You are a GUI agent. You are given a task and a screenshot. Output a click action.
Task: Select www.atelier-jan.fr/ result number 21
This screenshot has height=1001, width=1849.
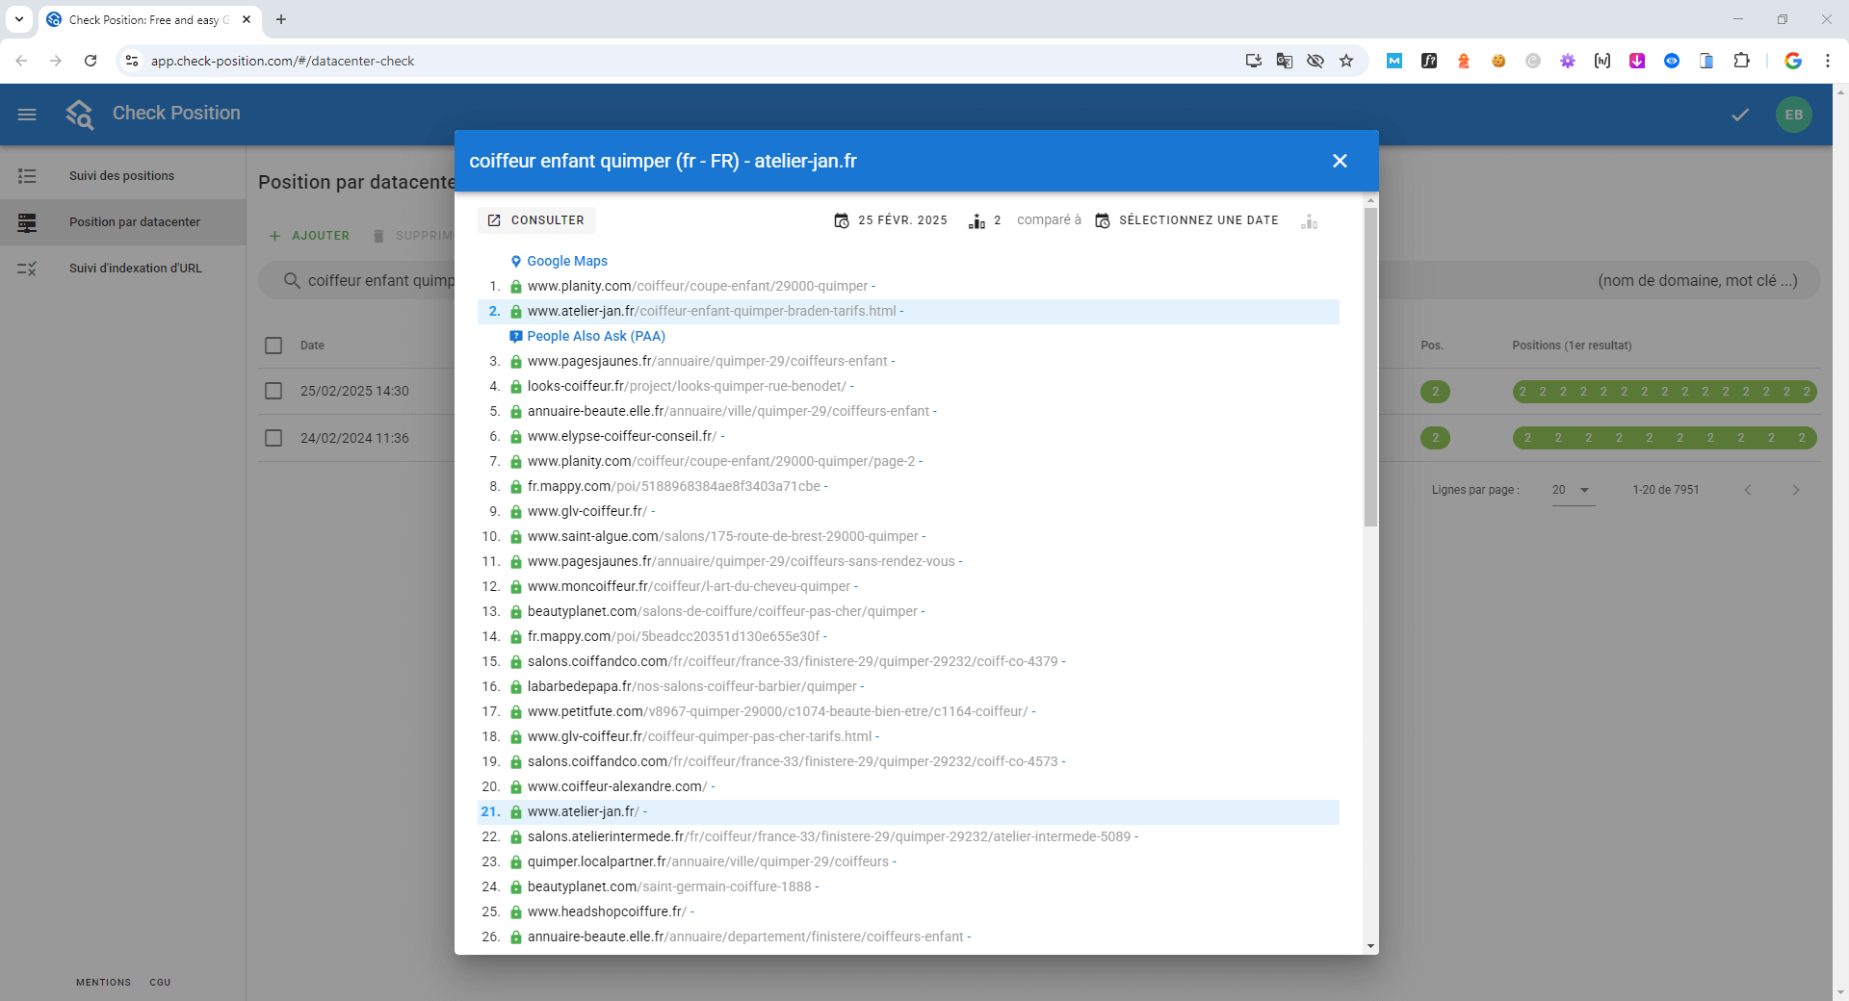(x=908, y=811)
